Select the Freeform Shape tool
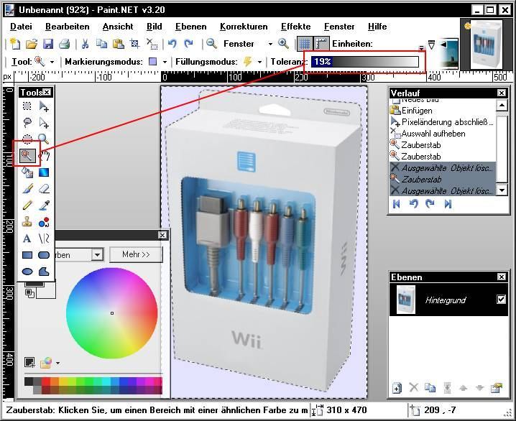This screenshot has width=516, height=421. [x=44, y=272]
